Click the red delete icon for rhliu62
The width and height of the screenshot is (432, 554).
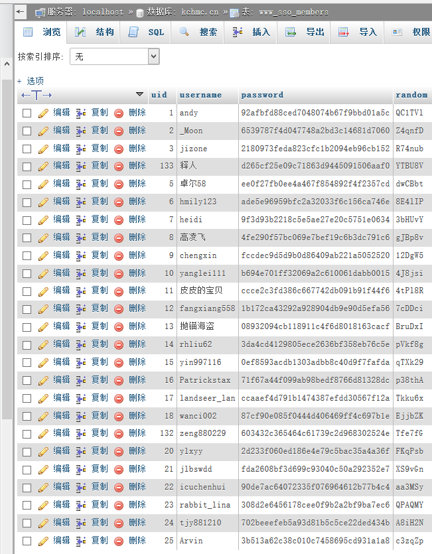pyautogui.click(x=119, y=344)
